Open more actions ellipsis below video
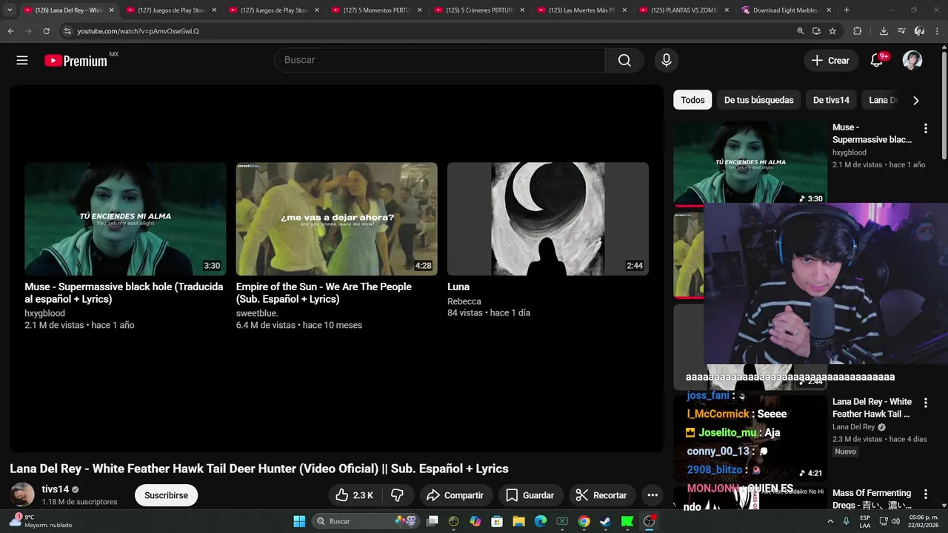Image resolution: width=948 pixels, height=533 pixels. (652, 495)
